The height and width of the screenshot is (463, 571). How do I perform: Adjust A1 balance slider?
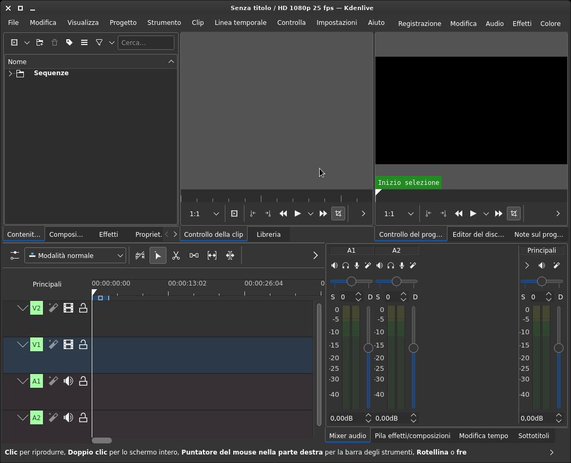click(352, 281)
